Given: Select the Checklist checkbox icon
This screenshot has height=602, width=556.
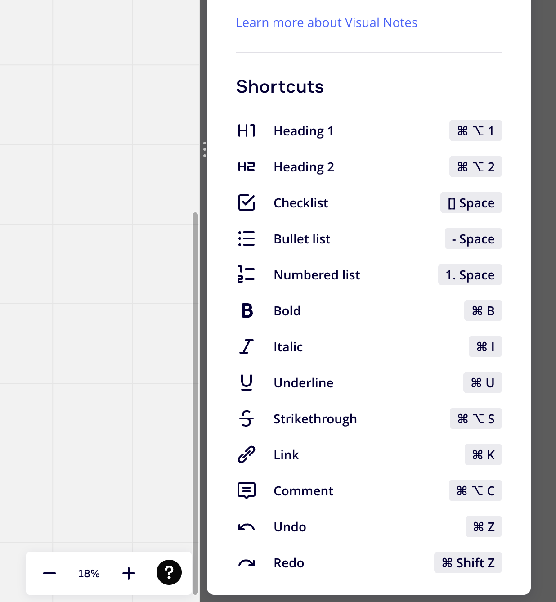Looking at the screenshot, I should click(x=247, y=203).
